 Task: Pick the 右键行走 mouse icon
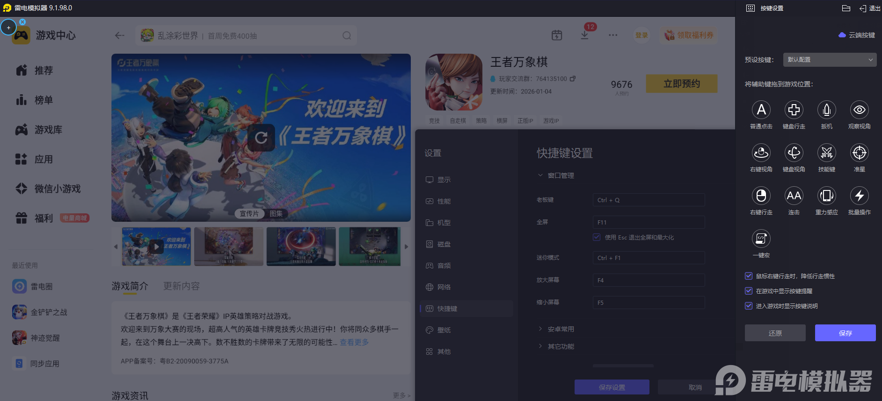(x=761, y=196)
